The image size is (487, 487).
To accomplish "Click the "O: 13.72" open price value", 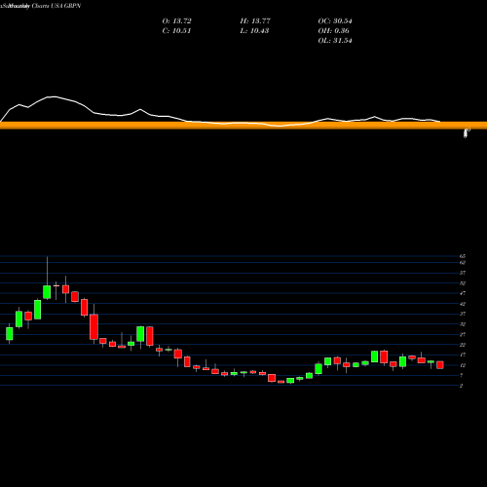I will 176,21.
